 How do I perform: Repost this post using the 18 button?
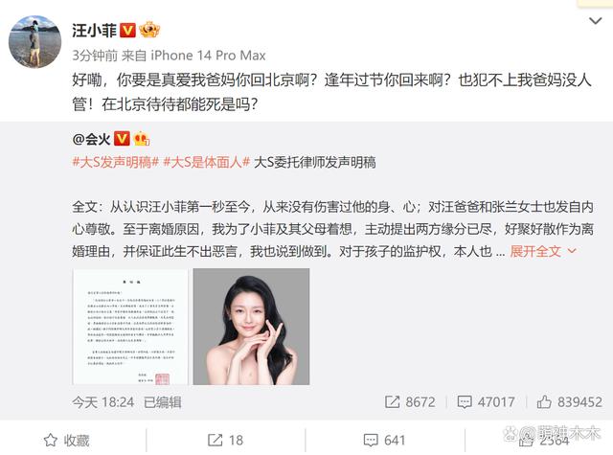[x=225, y=441]
